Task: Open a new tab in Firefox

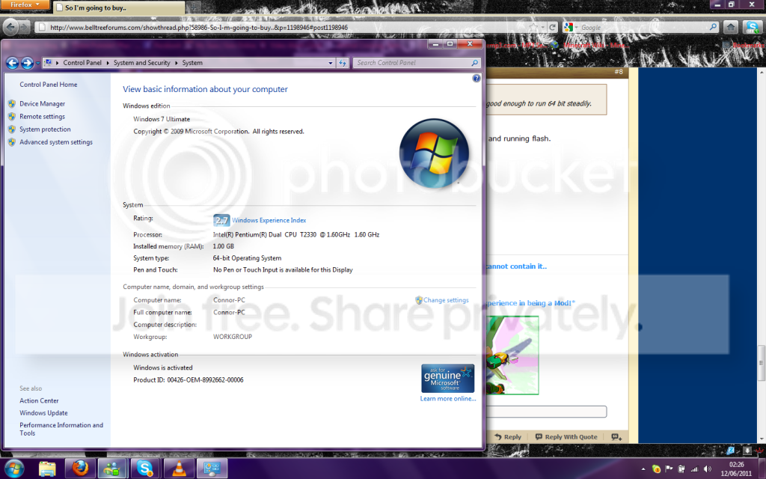Action: tap(194, 7)
